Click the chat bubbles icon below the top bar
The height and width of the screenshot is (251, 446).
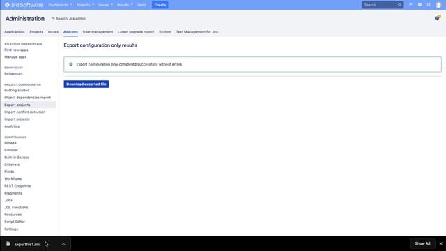438,18
